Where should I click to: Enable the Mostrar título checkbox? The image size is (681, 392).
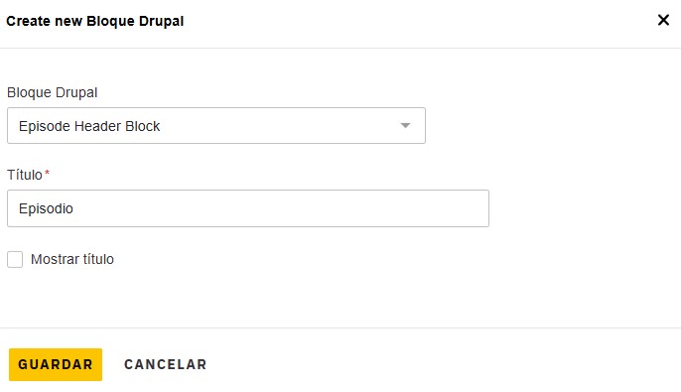click(15, 260)
